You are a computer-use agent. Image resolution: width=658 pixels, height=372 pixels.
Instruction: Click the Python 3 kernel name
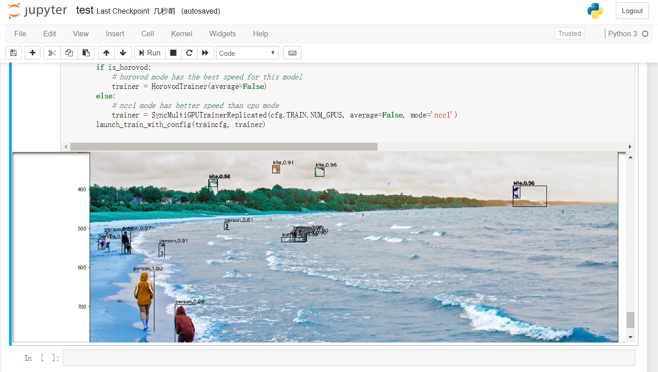(623, 34)
